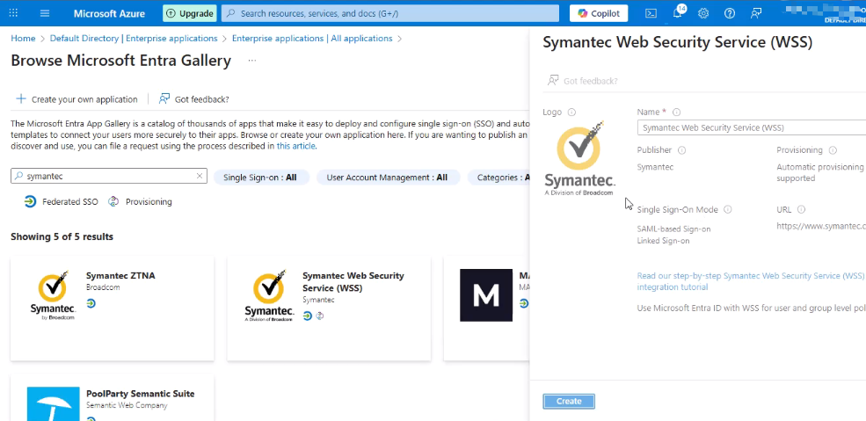Open the ellipsis menu beside Browse Microsoft Entra Gallery
This screenshot has width=866, height=421.
(x=251, y=60)
